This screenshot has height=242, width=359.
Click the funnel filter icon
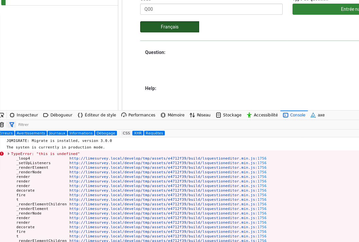(x=12, y=125)
